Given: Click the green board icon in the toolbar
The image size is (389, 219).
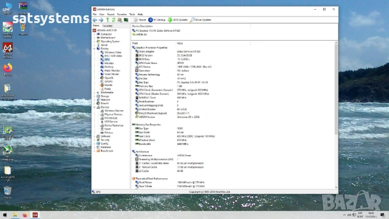Looking at the screenshot, I should click(126, 20).
